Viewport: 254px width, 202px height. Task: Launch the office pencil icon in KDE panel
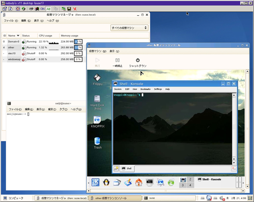coord(128,182)
